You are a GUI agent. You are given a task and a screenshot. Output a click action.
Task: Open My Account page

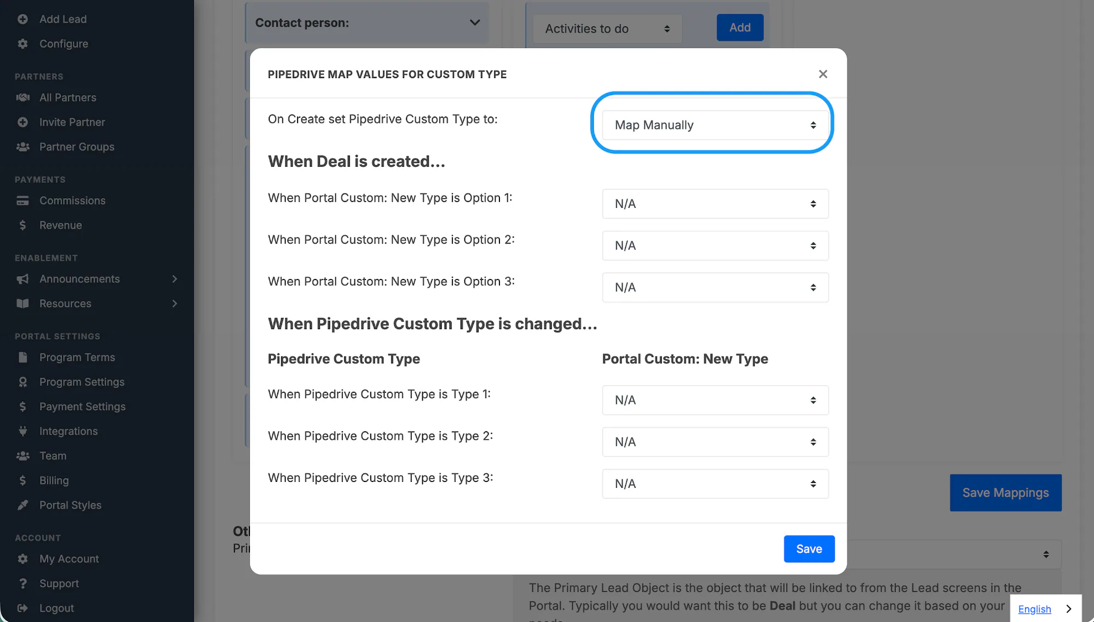tap(69, 559)
